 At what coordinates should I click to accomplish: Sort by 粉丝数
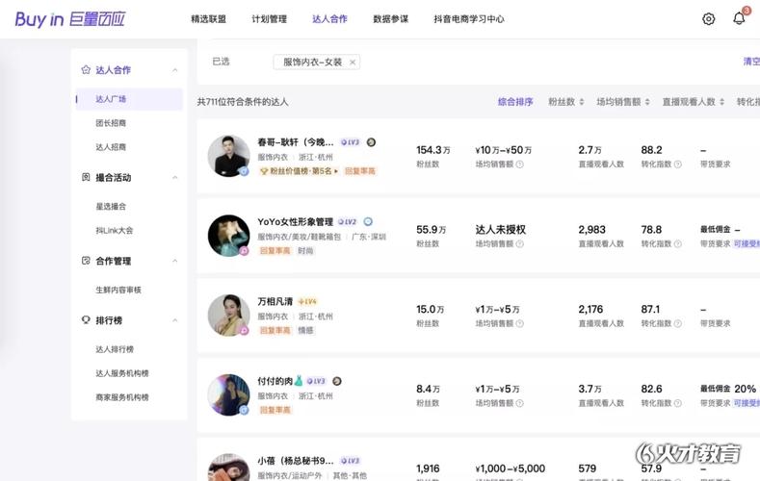[566, 102]
